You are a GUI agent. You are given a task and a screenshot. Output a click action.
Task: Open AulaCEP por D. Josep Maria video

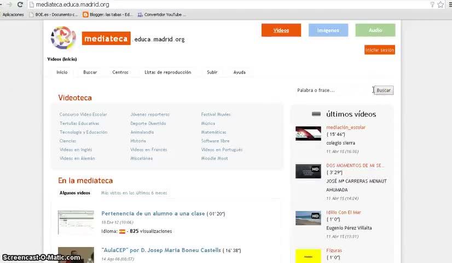click(161, 250)
